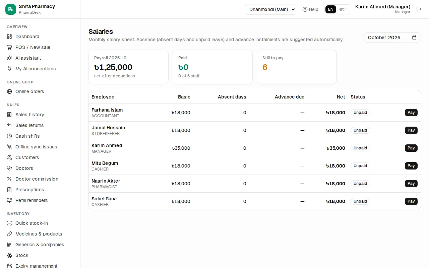The image size is (429, 268).
Task: Click the My AI connections plug icon
Action: (9, 69)
